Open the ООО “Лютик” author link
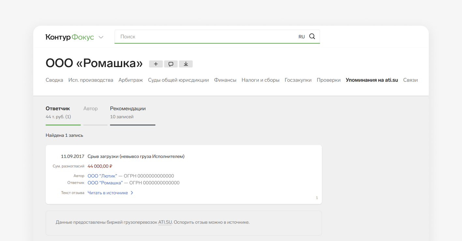The image size is (462, 241). (102, 176)
